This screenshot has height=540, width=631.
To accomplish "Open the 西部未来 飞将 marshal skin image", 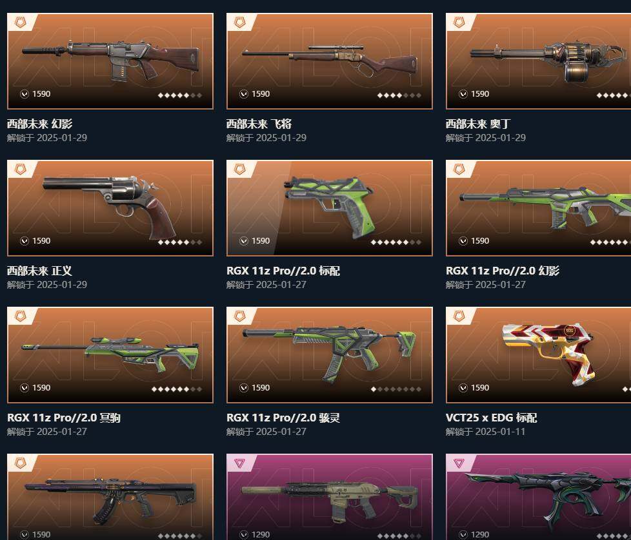I will 330,61.
